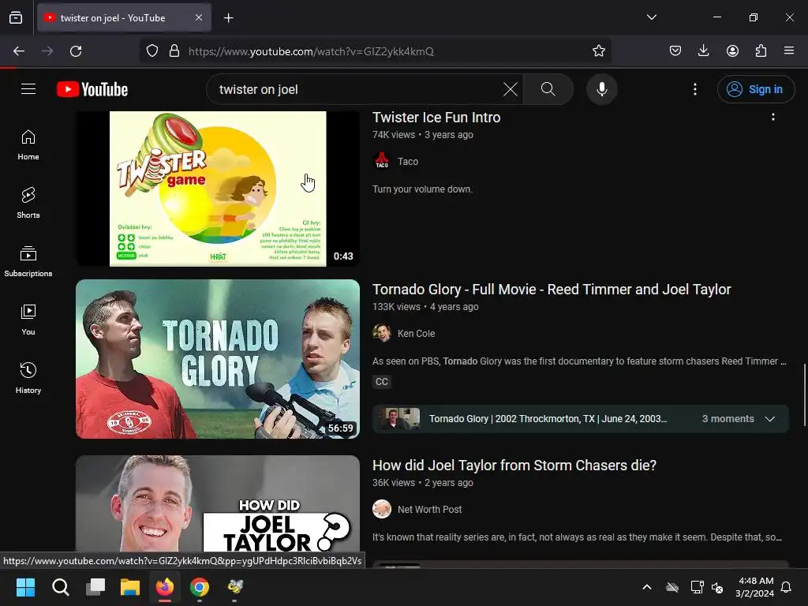Open the Firefox account icon
Image resolution: width=808 pixels, height=606 pixels.
[732, 51]
